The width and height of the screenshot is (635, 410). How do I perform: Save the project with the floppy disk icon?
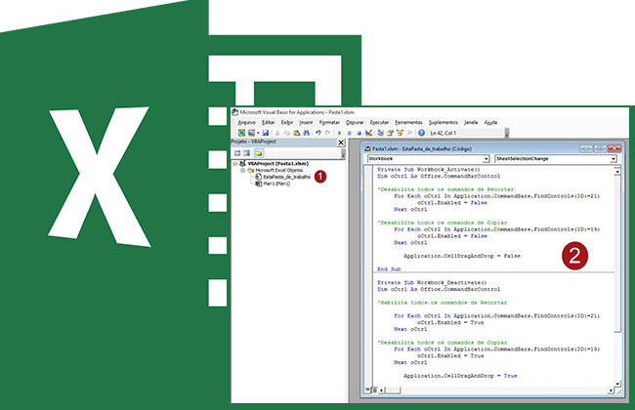[266, 133]
